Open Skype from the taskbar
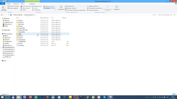The image size is (177, 99). click(105, 97)
